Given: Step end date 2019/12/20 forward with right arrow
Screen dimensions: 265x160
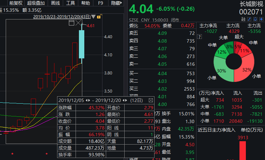Looking at the screenshot, I should (126, 100).
